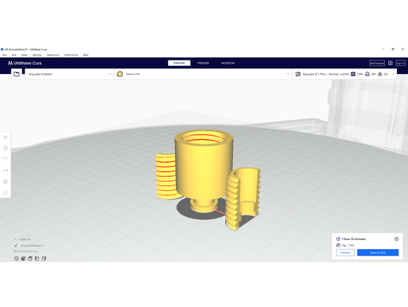408x307 pixels.
Task: Open the Per Model Settings tool
Action: pos(6,181)
